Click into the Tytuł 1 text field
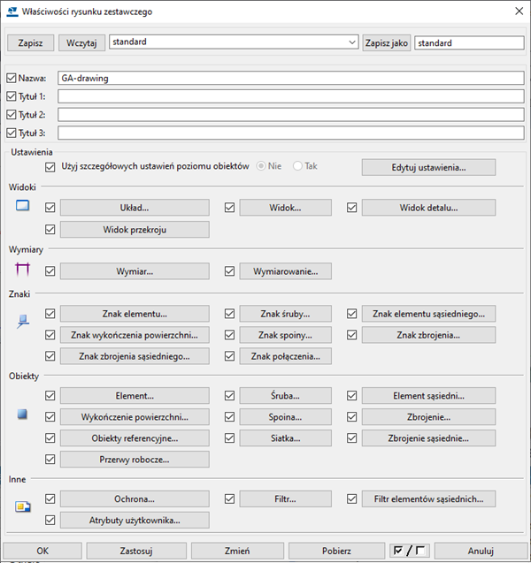The image size is (531, 563). [290, 96]
